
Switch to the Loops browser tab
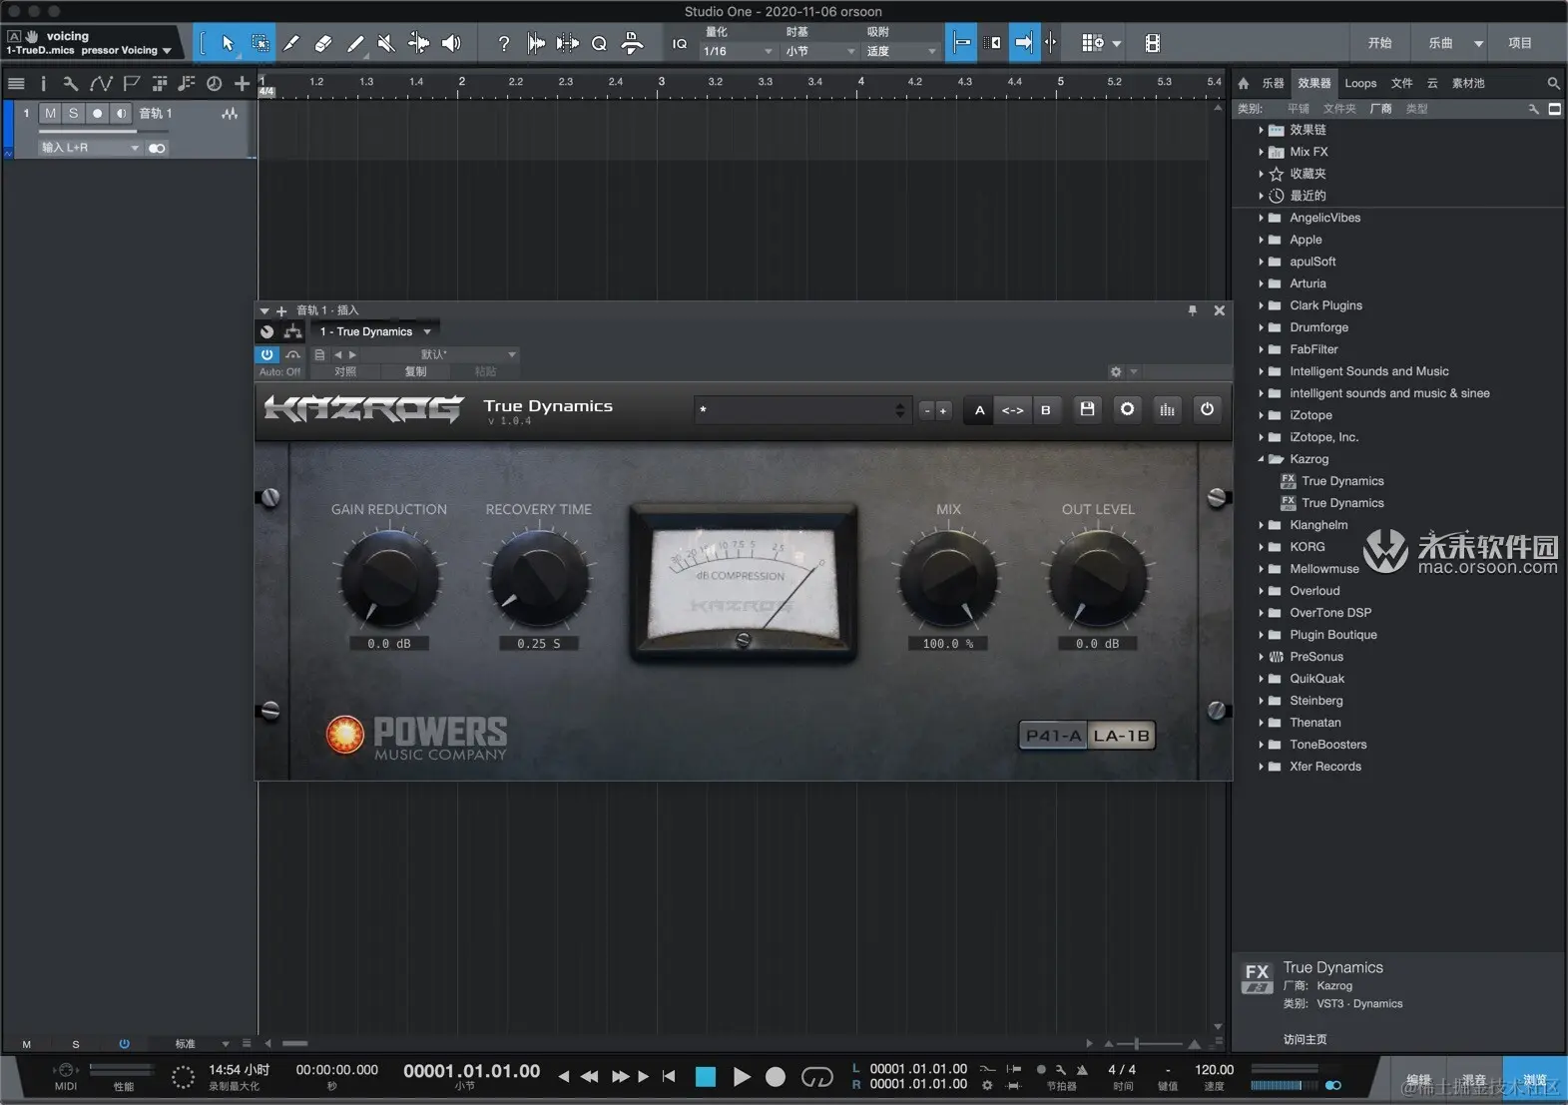(x=1359, y=83)
